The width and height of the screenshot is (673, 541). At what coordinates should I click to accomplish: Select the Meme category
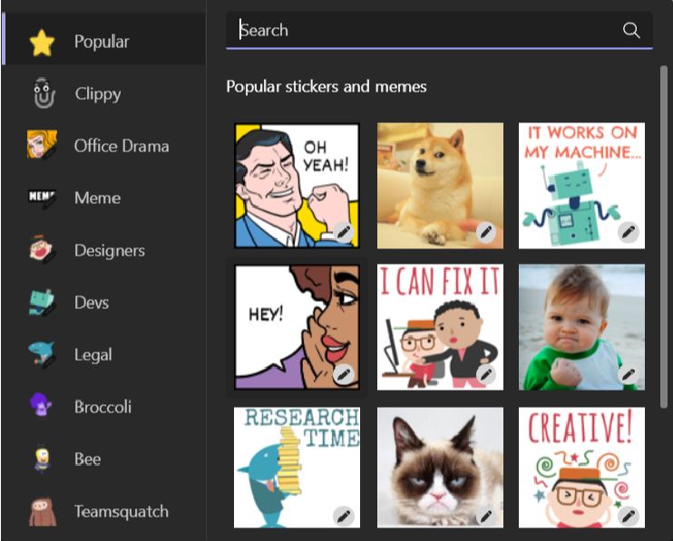pyautogui.click(x=104, y=198)
